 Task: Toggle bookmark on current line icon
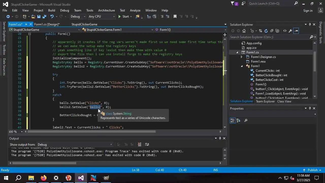pyautogui.click(x=175, y=17)
